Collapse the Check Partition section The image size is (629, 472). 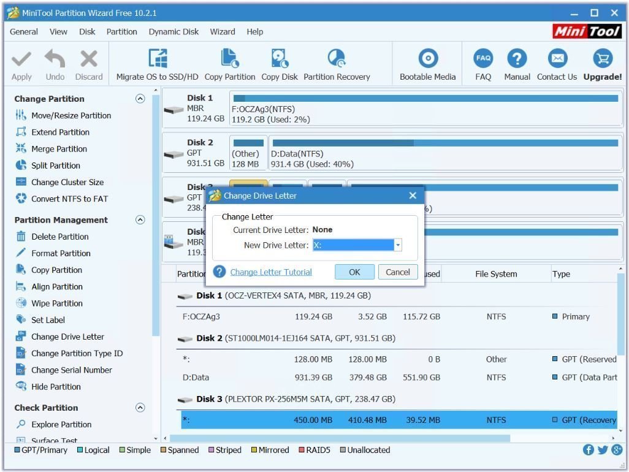(x=140, y=408)
